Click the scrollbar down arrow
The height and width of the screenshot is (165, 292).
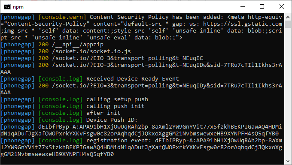click(x=288, y=161)
